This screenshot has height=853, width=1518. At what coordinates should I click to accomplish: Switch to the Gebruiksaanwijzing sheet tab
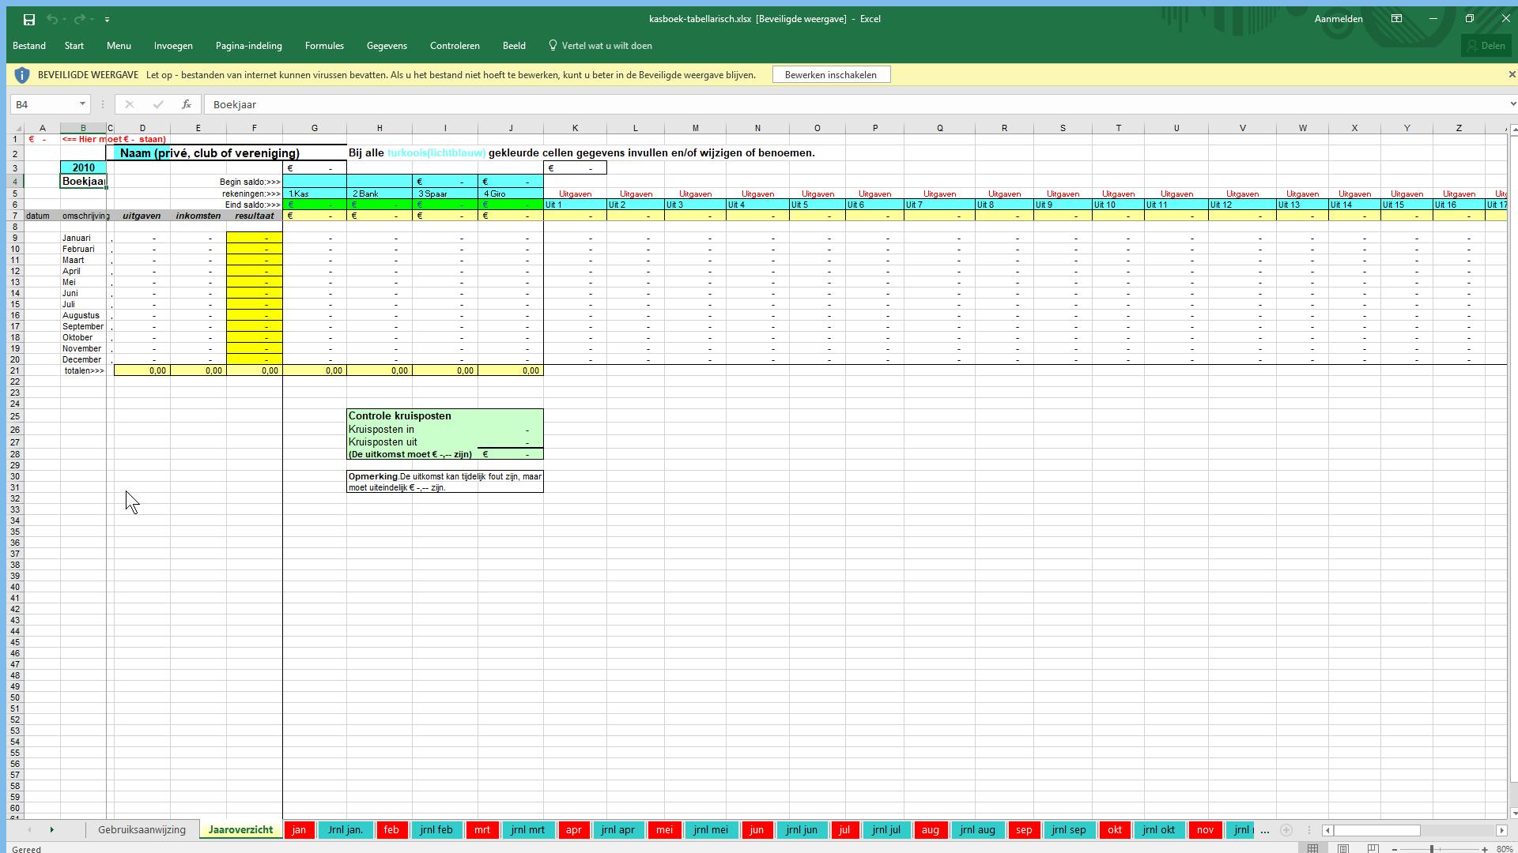point(142,830)
